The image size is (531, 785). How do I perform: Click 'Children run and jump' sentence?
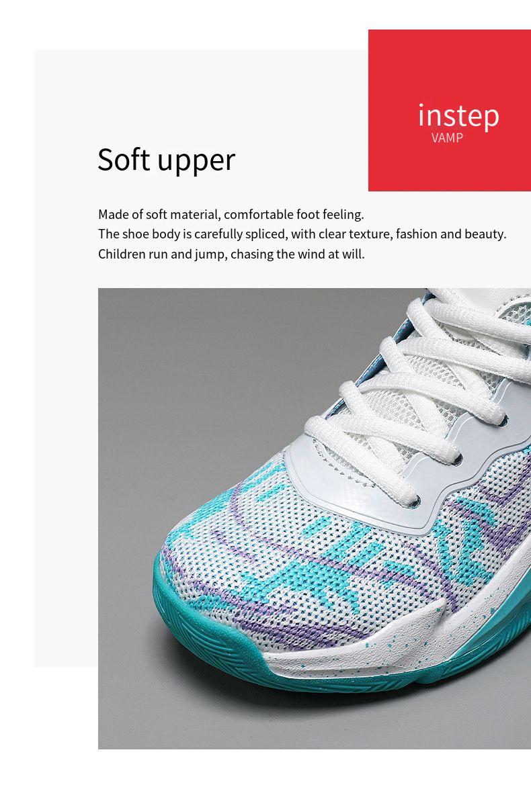[x=231, y=254]
